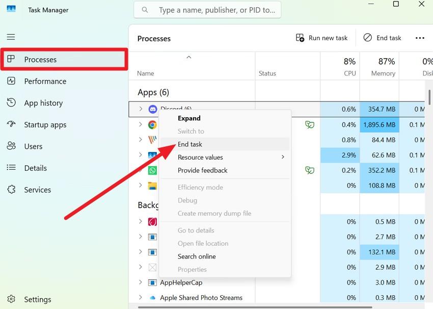
Task: Open the three-dots more options menu
Action: [x=420, y=38]
